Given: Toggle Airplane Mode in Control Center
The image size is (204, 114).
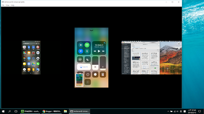Looking at the screenshot, I should tap(81, 45).
